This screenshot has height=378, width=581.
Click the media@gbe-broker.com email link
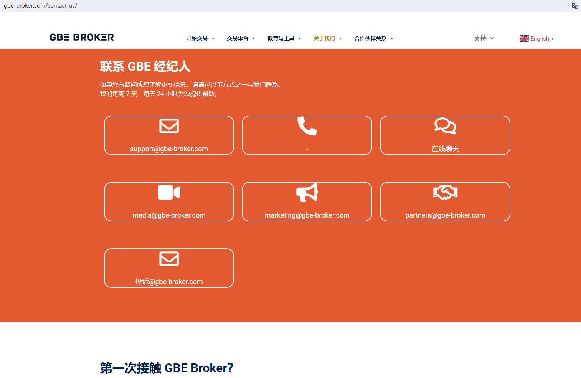pyautogui.click(x=169, y=215)
